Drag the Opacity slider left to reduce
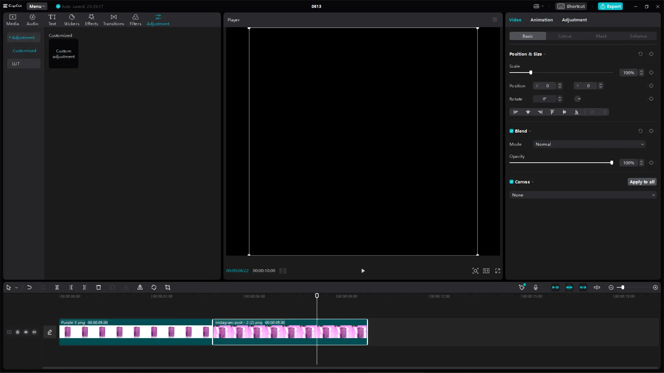 [611, 163]
